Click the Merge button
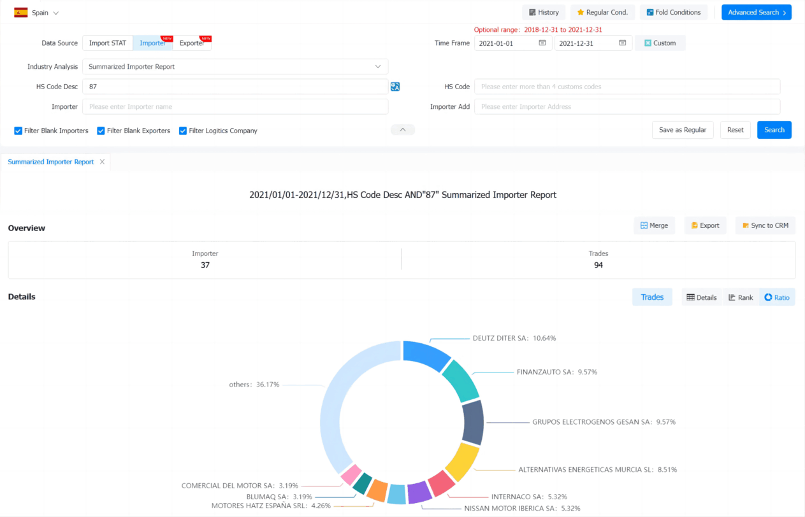Screen dimensions: 805x517 tap(655, 225)
